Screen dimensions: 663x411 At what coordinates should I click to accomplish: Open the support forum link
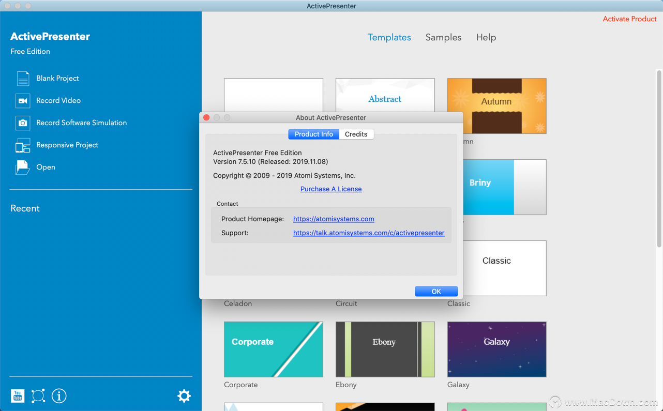tap(368, 233)
